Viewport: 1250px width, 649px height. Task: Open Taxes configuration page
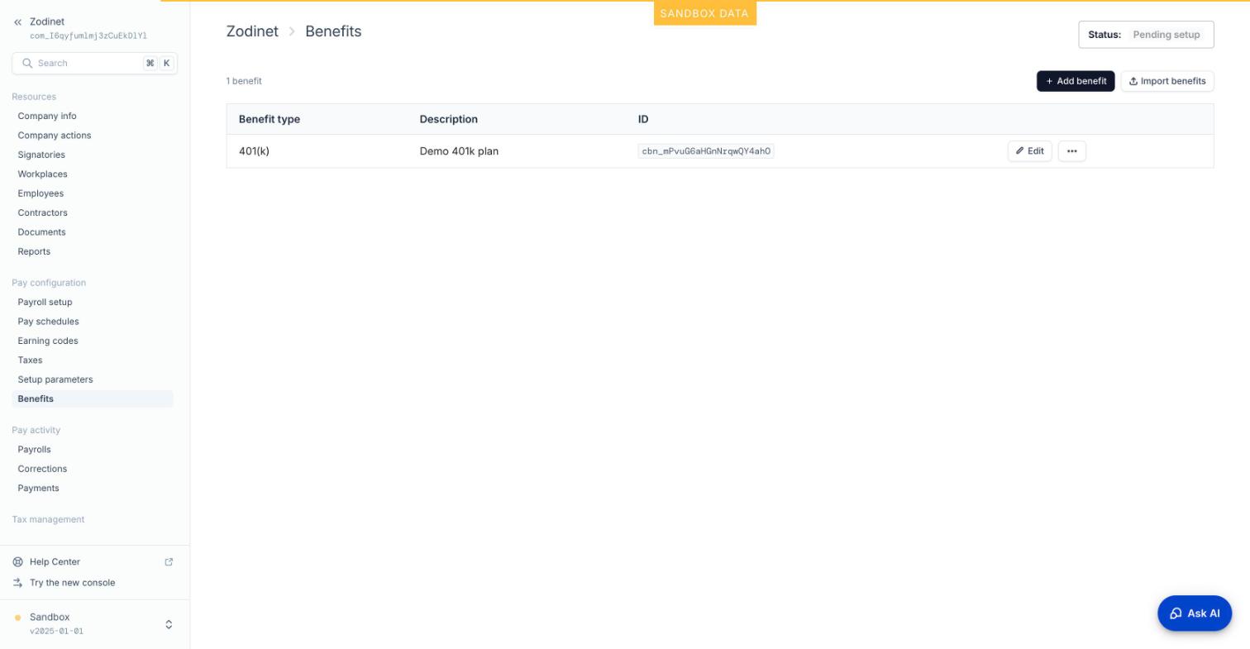pyautogui.click(x=30, y=360)
